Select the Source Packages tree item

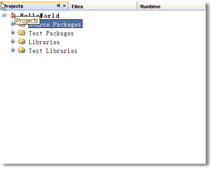[55, 24]
